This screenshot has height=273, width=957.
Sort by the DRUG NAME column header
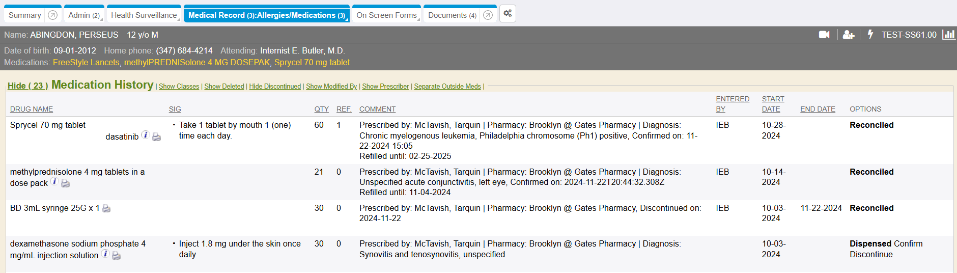tap(32, 109)
